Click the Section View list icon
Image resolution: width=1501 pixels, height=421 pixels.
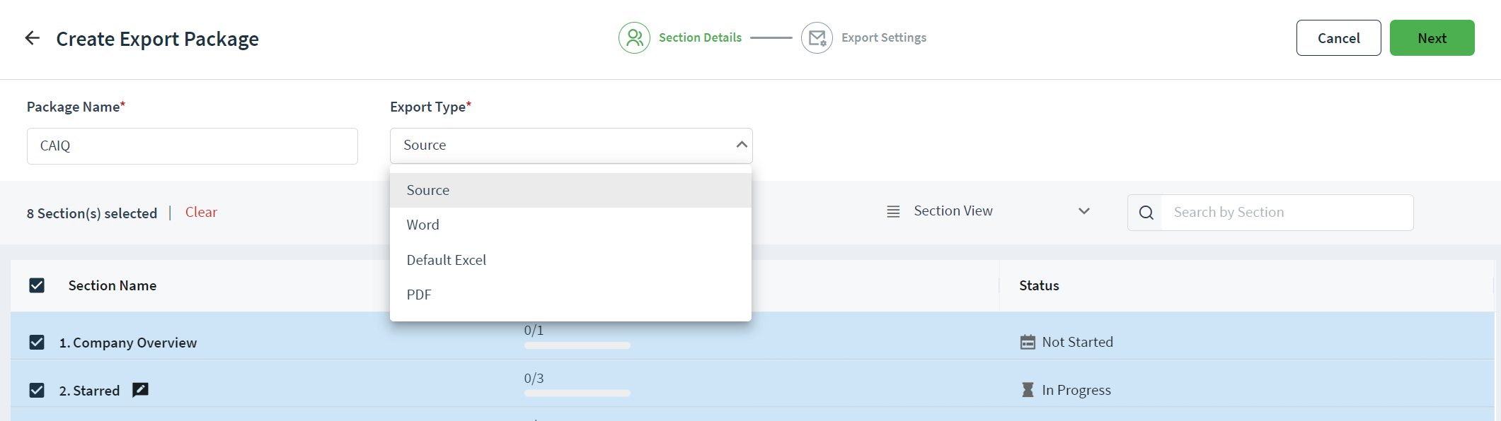point(893,211)
